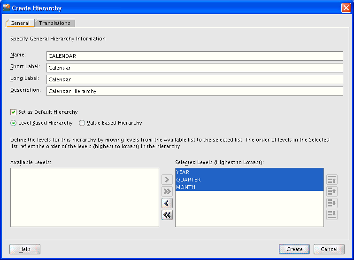This screenshot has width=354, height=260.
Task: Click the move all levels right double-arrow
Action: point(167,191)
